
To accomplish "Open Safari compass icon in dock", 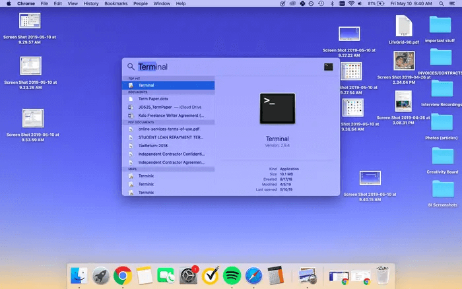I will [254, 275].
